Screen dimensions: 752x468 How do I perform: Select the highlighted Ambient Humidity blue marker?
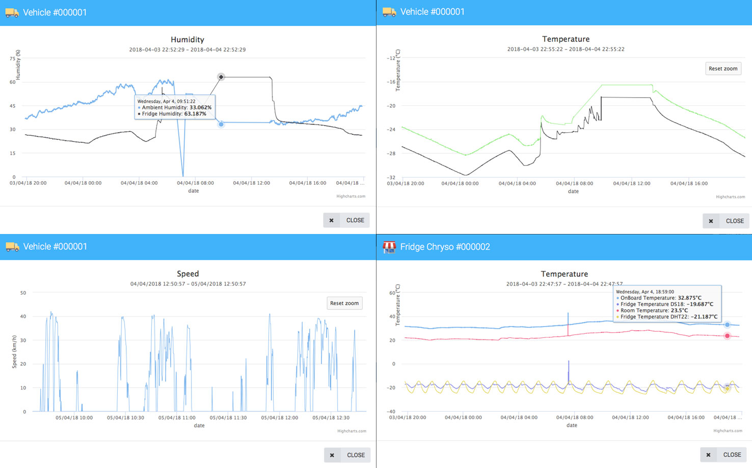point(221,124)
